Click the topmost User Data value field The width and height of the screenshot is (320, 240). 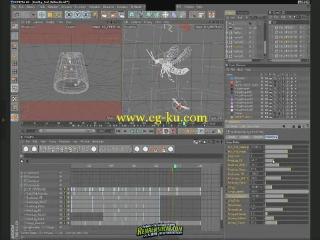pyautogui.click(x=257, y=147)
